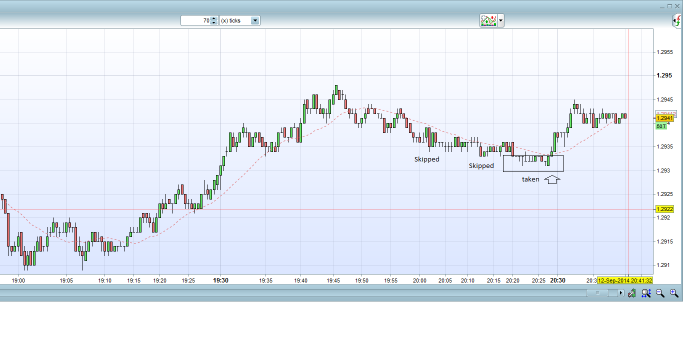Click the 1.2945 price axis label
This screenshot has height=342, width=683.
(x=665, y=99)
